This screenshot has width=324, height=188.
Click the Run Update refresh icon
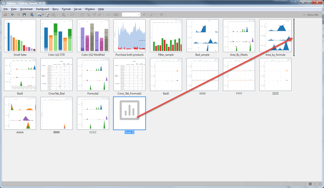point(72,15)
